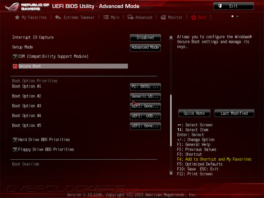The height and width of the screenshot is (198, 264).
Task: Exit the BIOS utility
Action: point(233,6)
